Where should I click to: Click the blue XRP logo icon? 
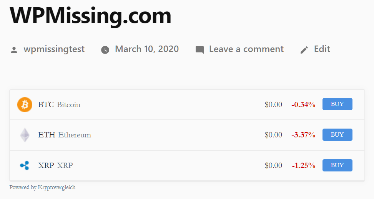25,166
